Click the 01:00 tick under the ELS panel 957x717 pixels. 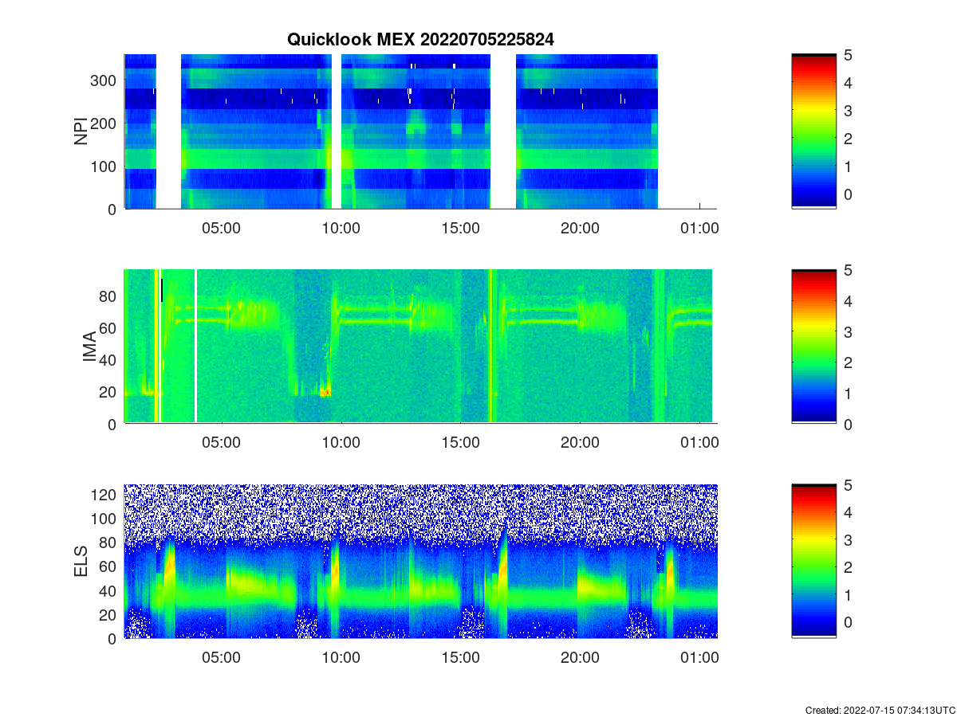click(699, 658)
